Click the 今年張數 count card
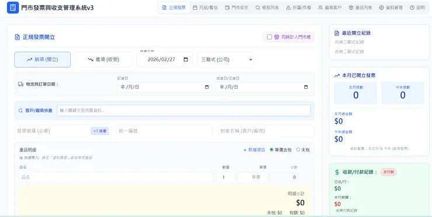 (403, 93)
